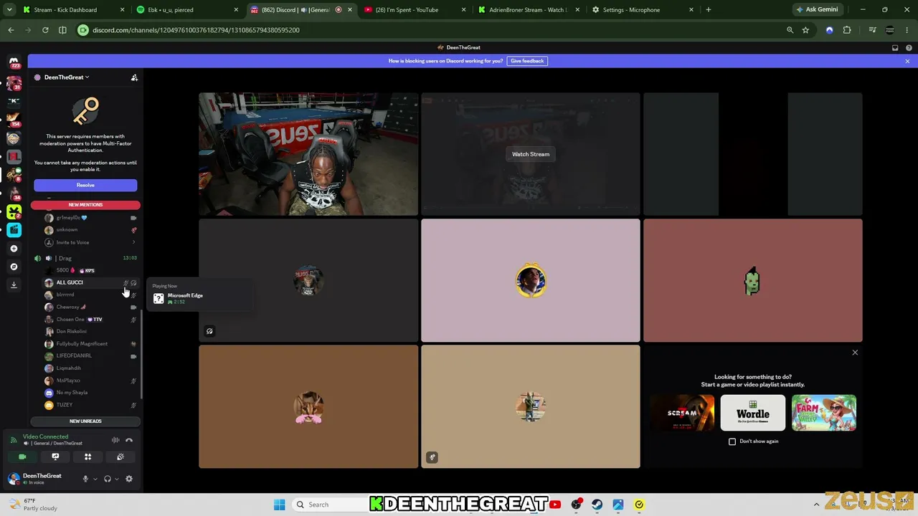Switch to Settings - Microphone tab
Viewport: 918px width, 516px height.
tap(642, 10)
